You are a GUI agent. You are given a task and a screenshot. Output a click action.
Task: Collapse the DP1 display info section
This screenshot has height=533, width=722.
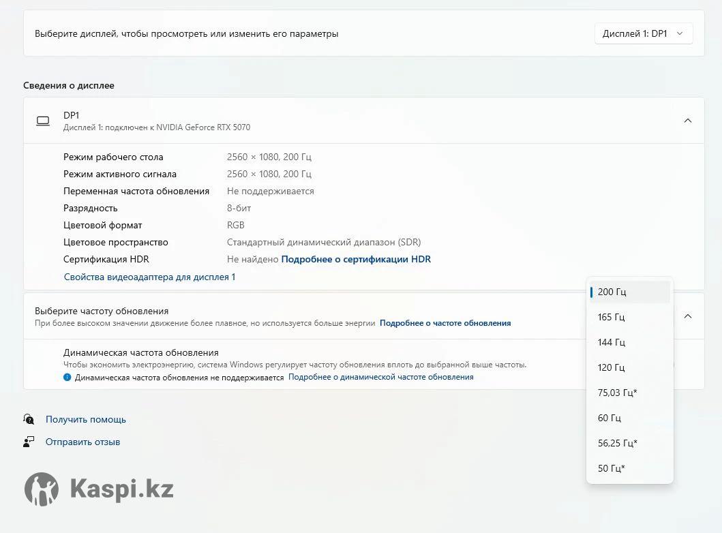pyautogui.click(x=687, y=121)
